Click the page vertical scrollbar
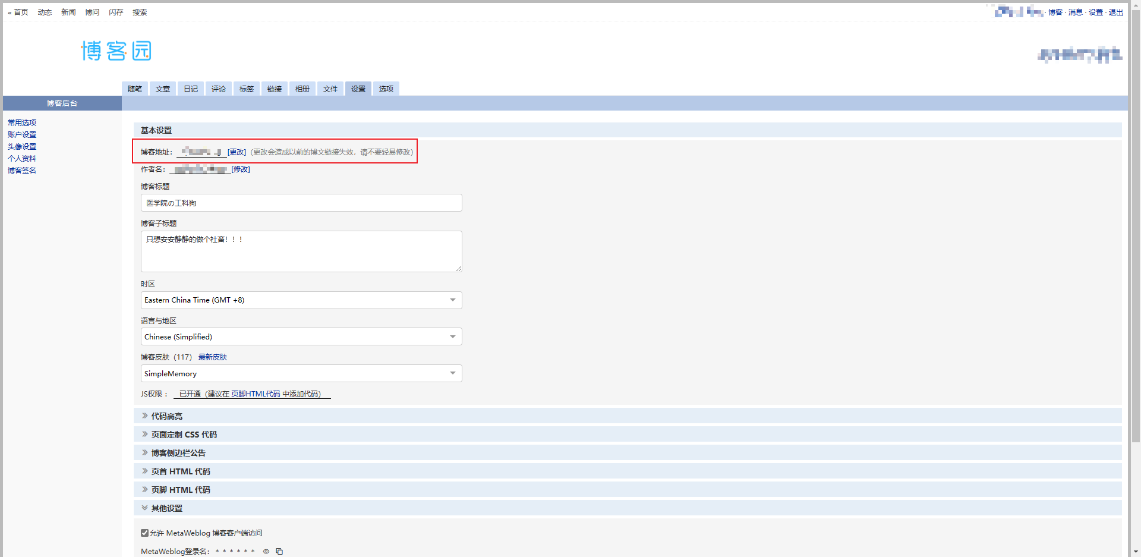Image resolution: width=1141 pixels, height=557 pixels. [1136, 226]
